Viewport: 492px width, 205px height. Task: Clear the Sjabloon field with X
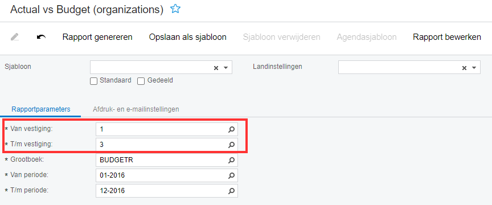(216, 68)
